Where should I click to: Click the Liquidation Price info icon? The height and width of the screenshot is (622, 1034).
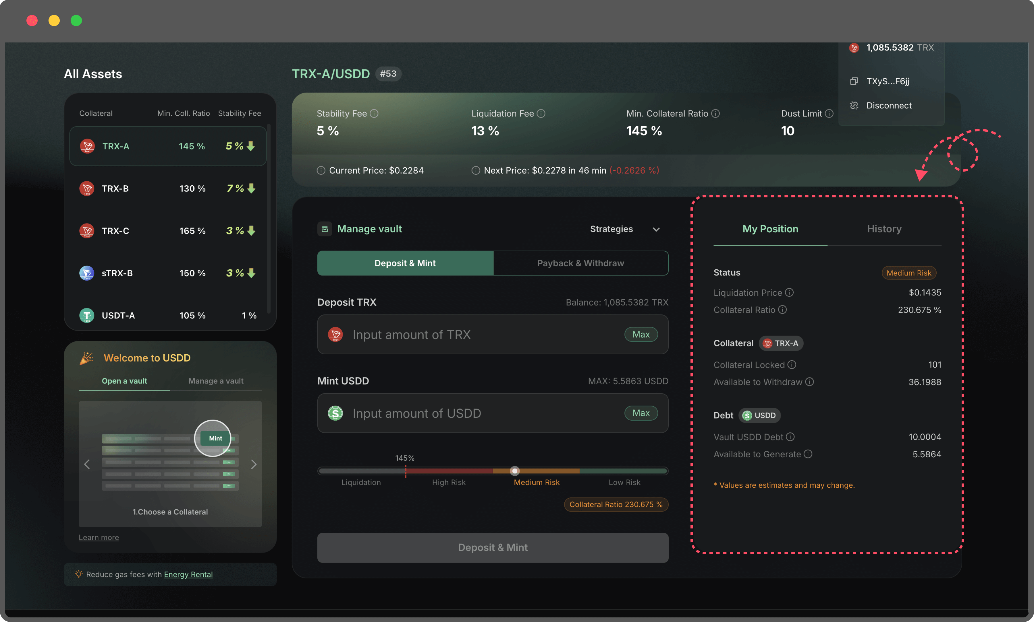tap(789, 293)
